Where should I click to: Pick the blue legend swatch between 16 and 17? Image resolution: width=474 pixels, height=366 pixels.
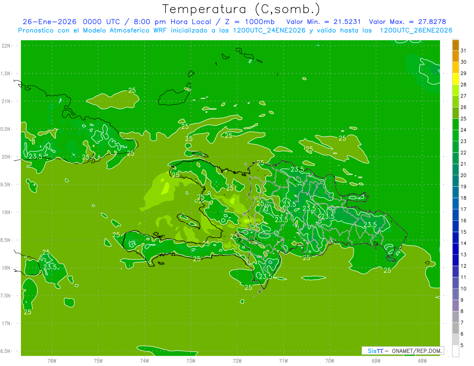tap(455, 215)
